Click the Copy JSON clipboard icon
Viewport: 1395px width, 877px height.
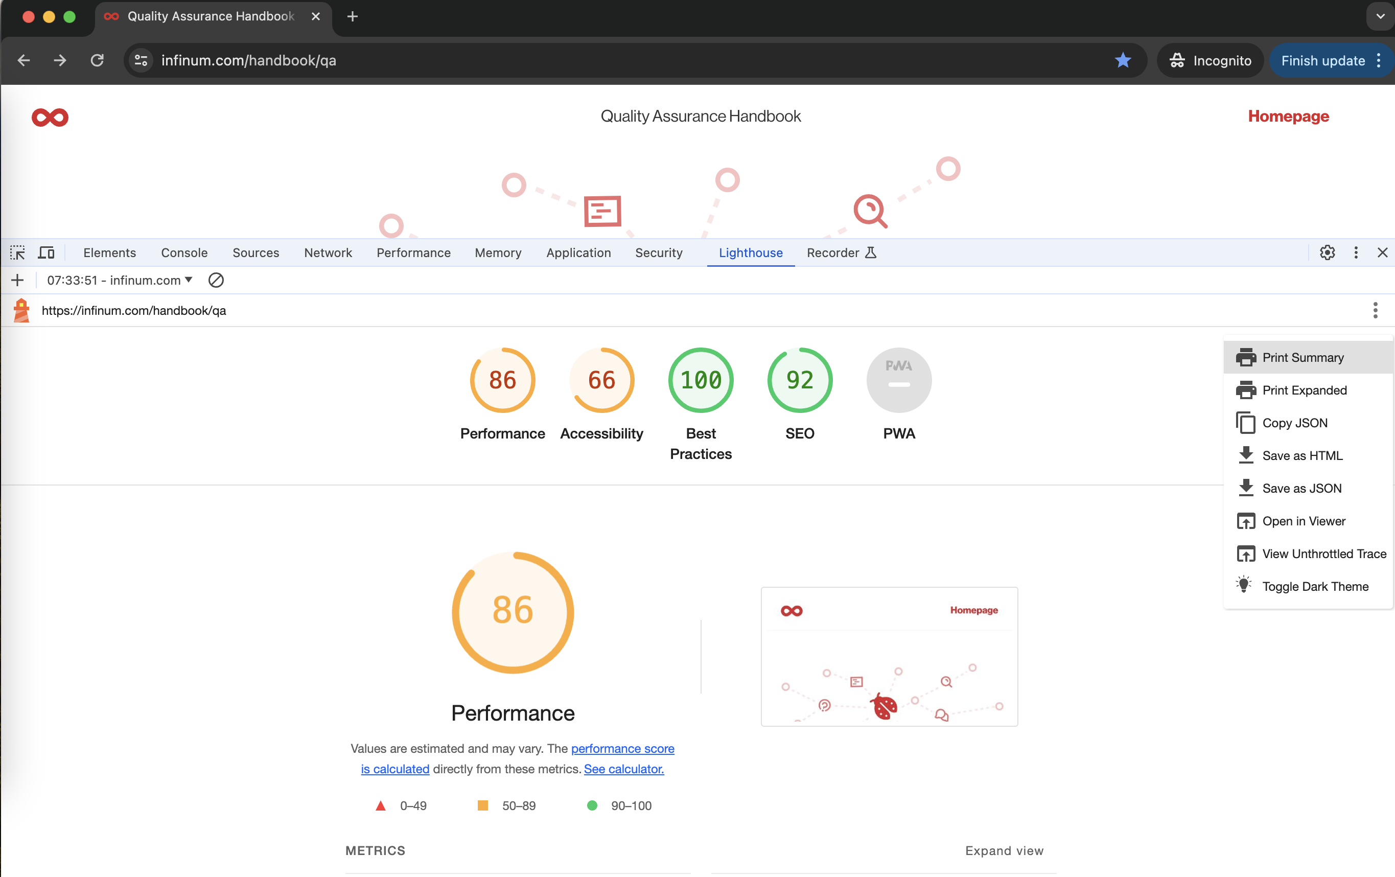click(x=1246, y=423)
